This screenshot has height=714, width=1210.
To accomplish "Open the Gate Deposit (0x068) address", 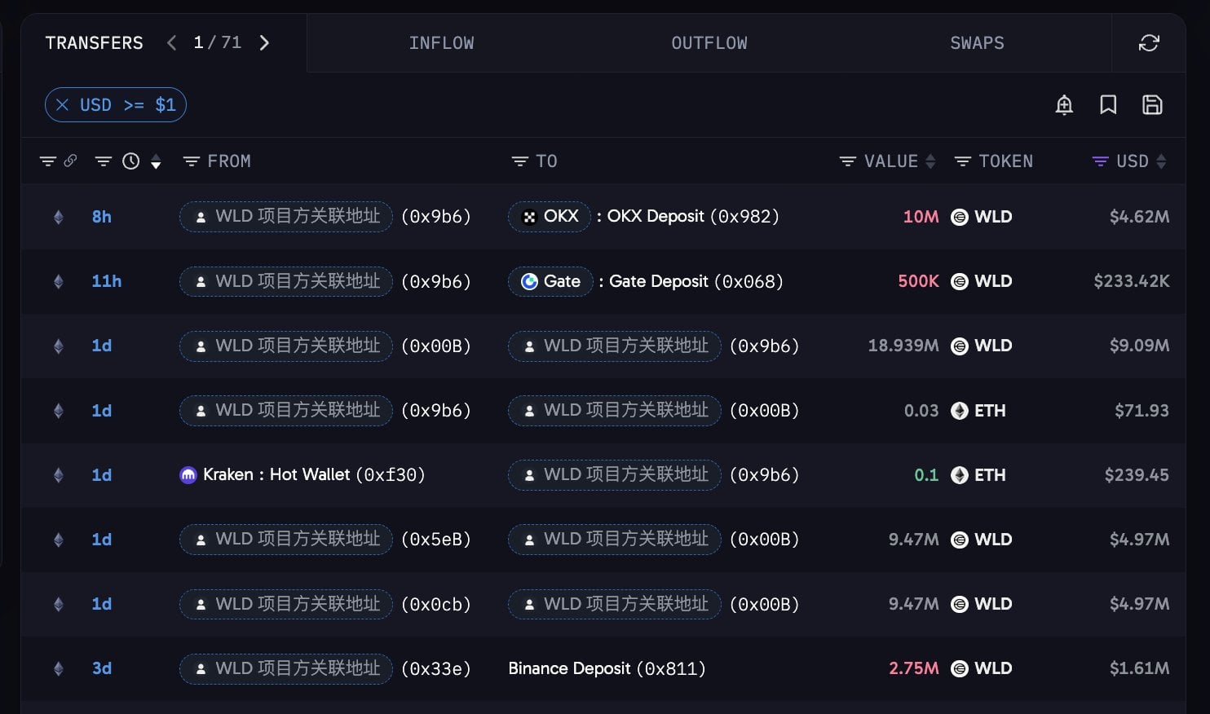I will [x=696, y=281].
